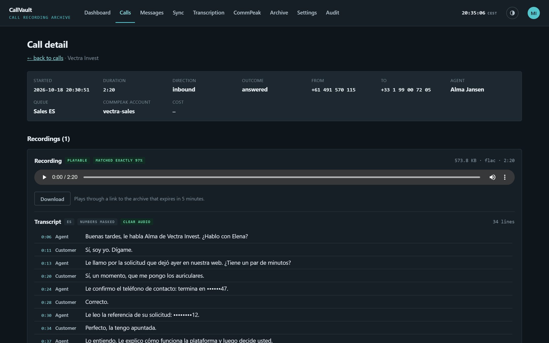
Task: Click the 0:28 'Correcto.' line timestamp
Action: point(46,302)
